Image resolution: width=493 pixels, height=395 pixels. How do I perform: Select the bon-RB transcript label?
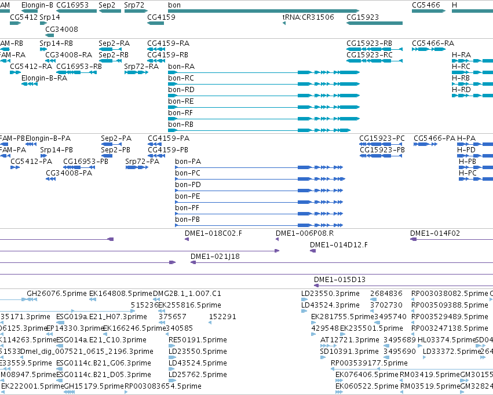[181, 125]
